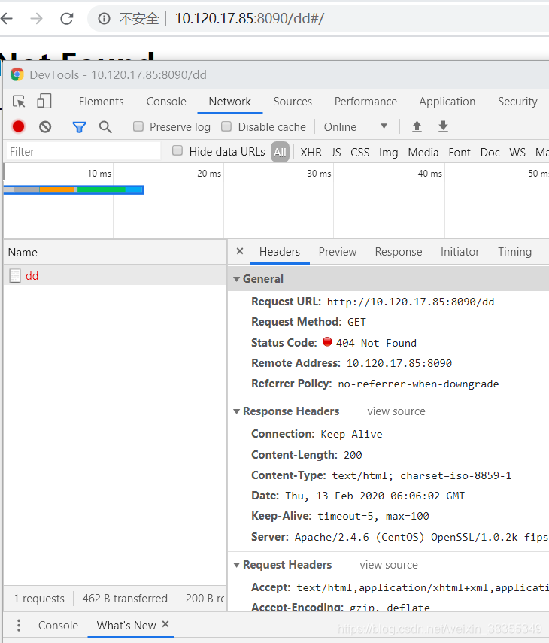The width and height of the screenshot is (549, 643).
Task: Open the Online throttling dropdown
Action: [x=356, y=126]
